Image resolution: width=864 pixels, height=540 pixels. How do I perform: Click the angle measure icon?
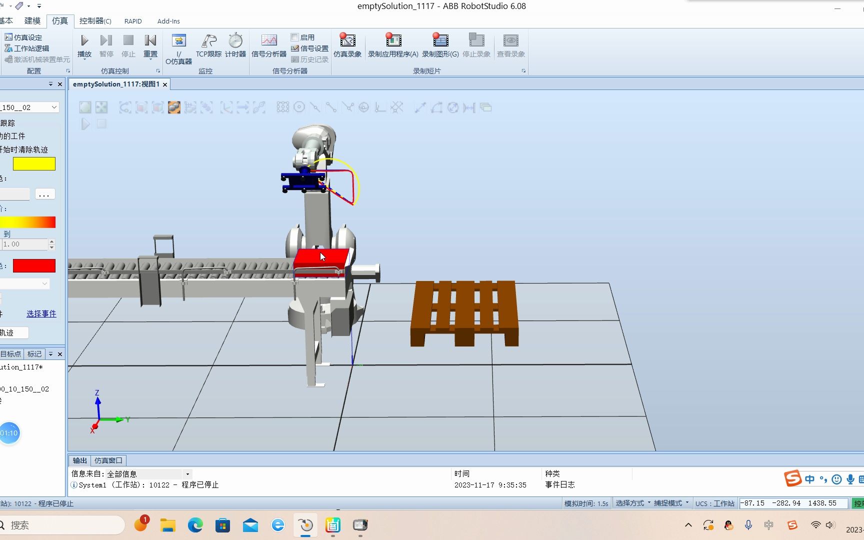pyautogui.click(x=436, y=107)
